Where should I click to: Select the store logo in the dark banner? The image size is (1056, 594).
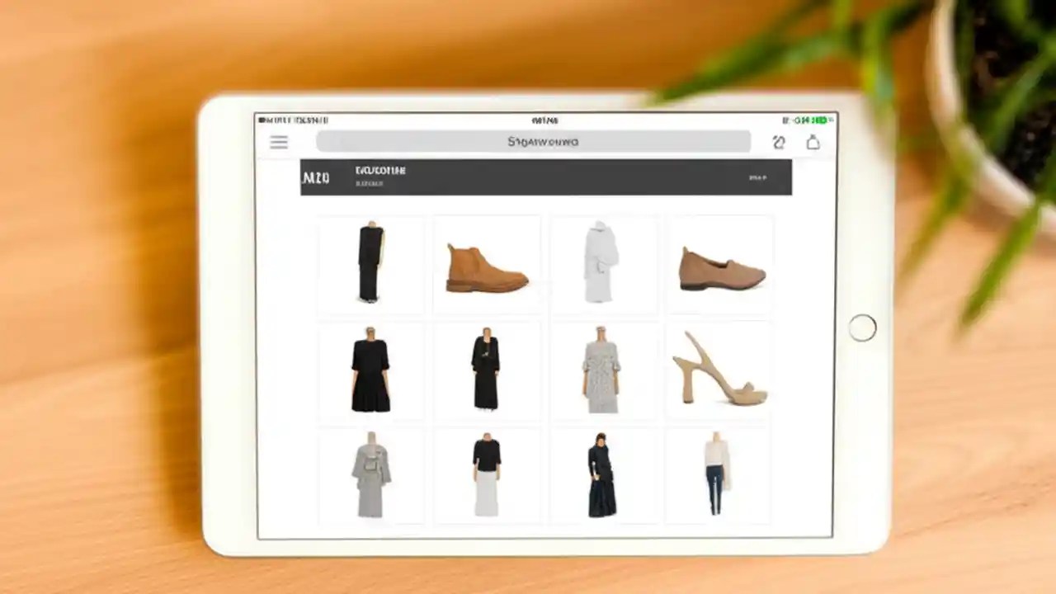[315, 176]
